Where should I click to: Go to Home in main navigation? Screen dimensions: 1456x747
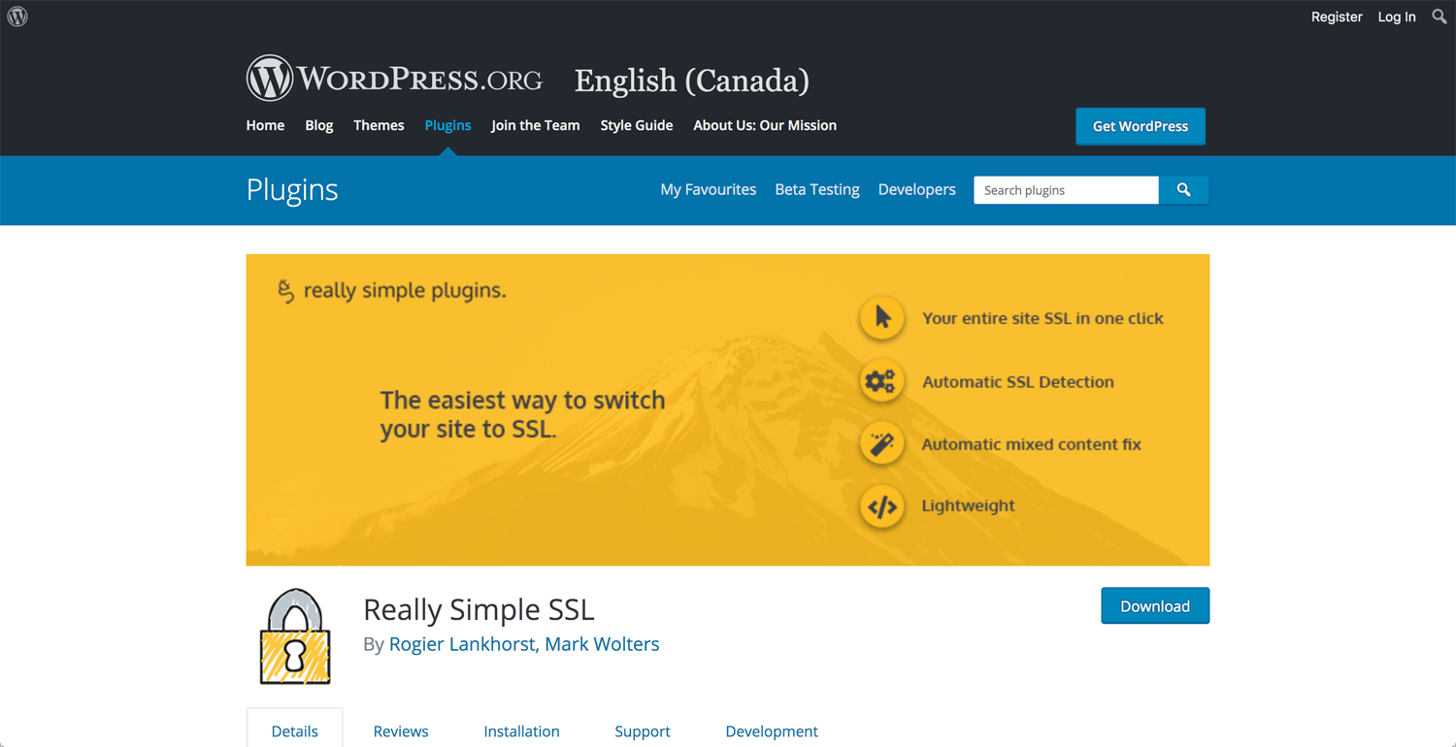pyautogui.click(x=265, y=125)
